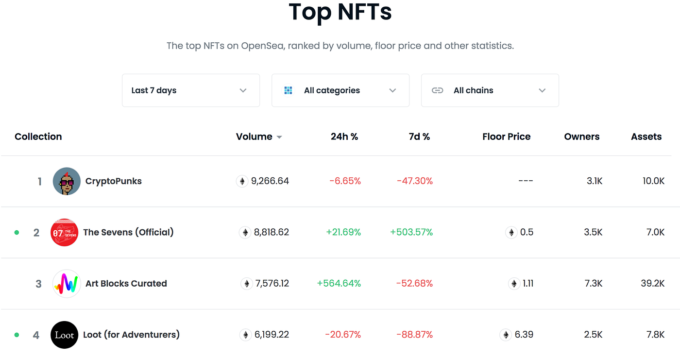Click the +21.69% 24h change value

tap(343, 232)
